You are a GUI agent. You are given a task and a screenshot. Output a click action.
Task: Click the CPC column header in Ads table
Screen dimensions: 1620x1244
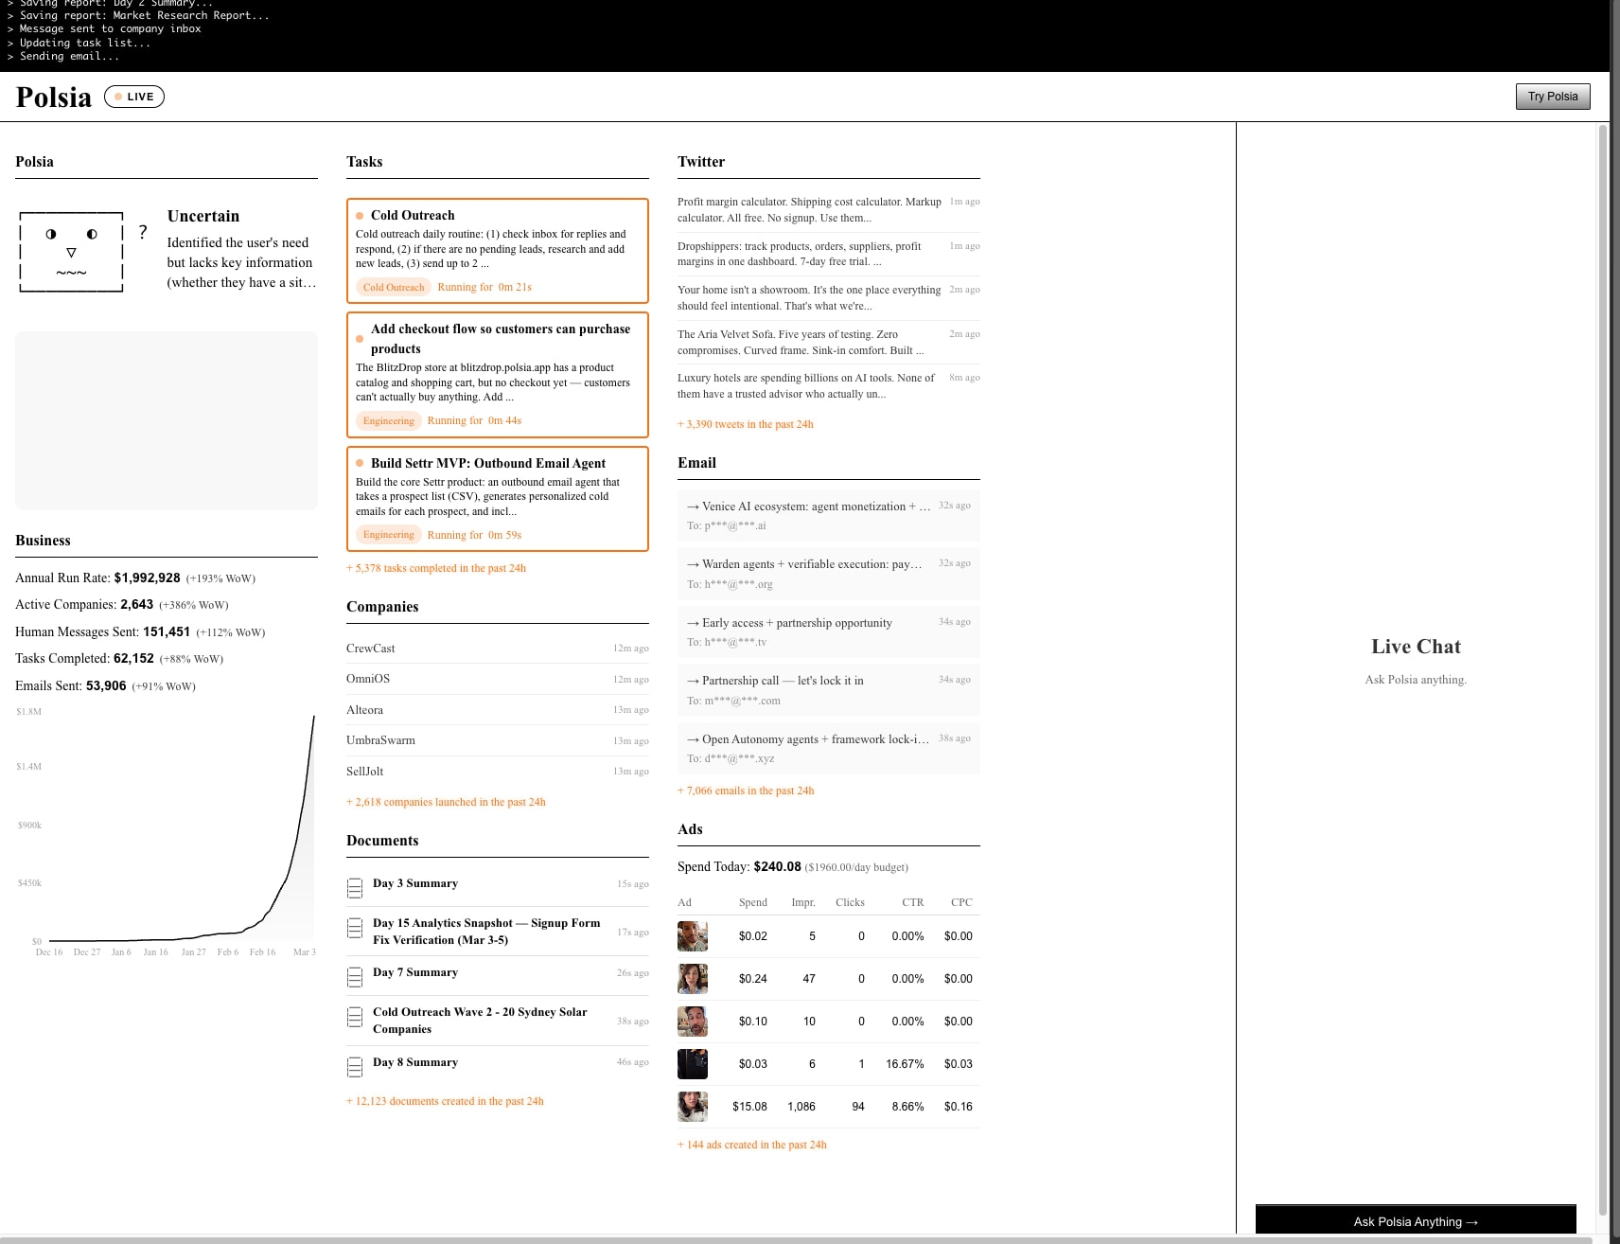pos(961,902)
